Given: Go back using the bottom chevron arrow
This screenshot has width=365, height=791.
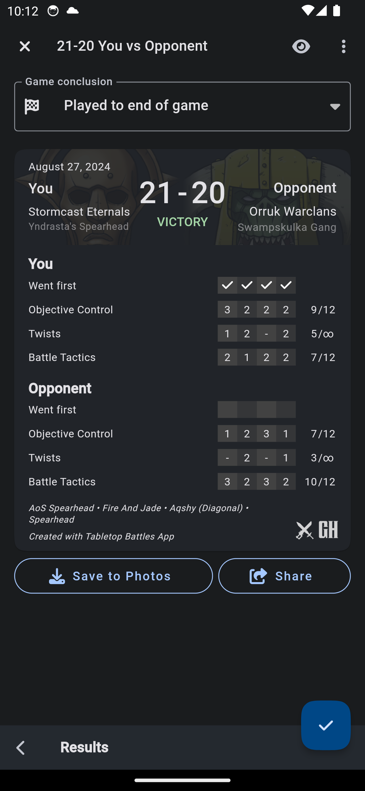Looking at the screenshot, I should (21, 748).
